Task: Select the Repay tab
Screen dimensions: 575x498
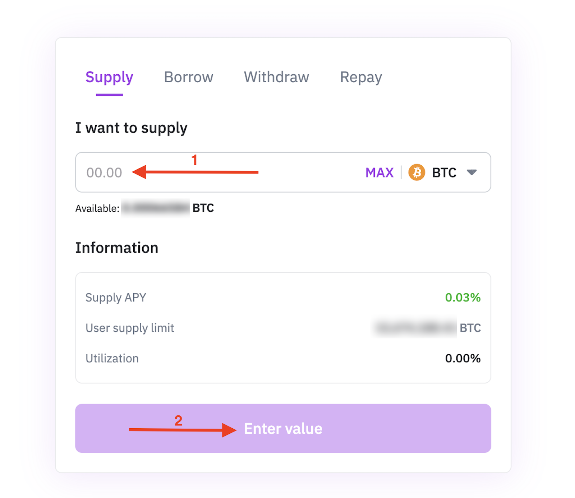Action: click(361, 77)
